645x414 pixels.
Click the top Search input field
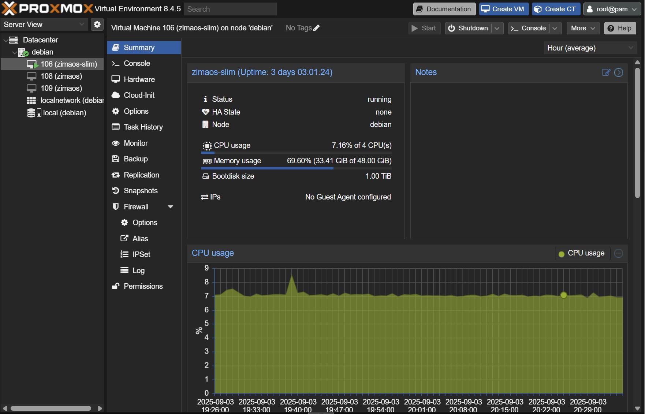(230, 9)
